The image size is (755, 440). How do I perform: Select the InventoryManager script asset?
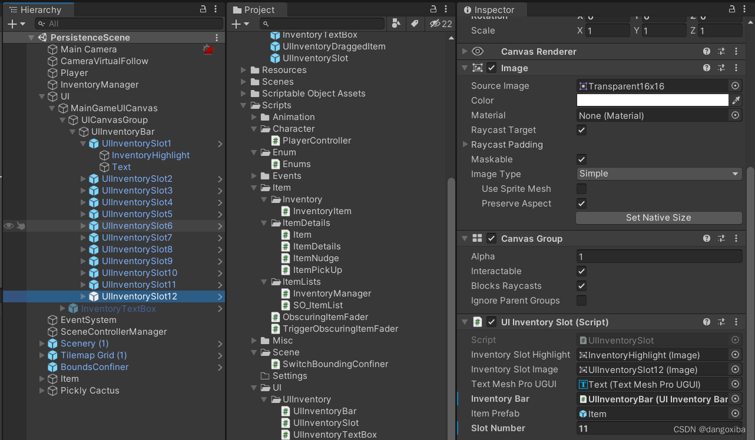(332, 294)
